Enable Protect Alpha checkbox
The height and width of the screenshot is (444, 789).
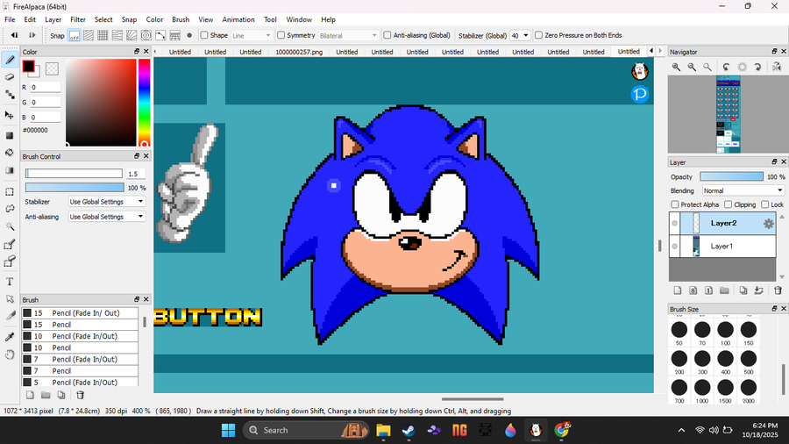[x=675, y=204]
